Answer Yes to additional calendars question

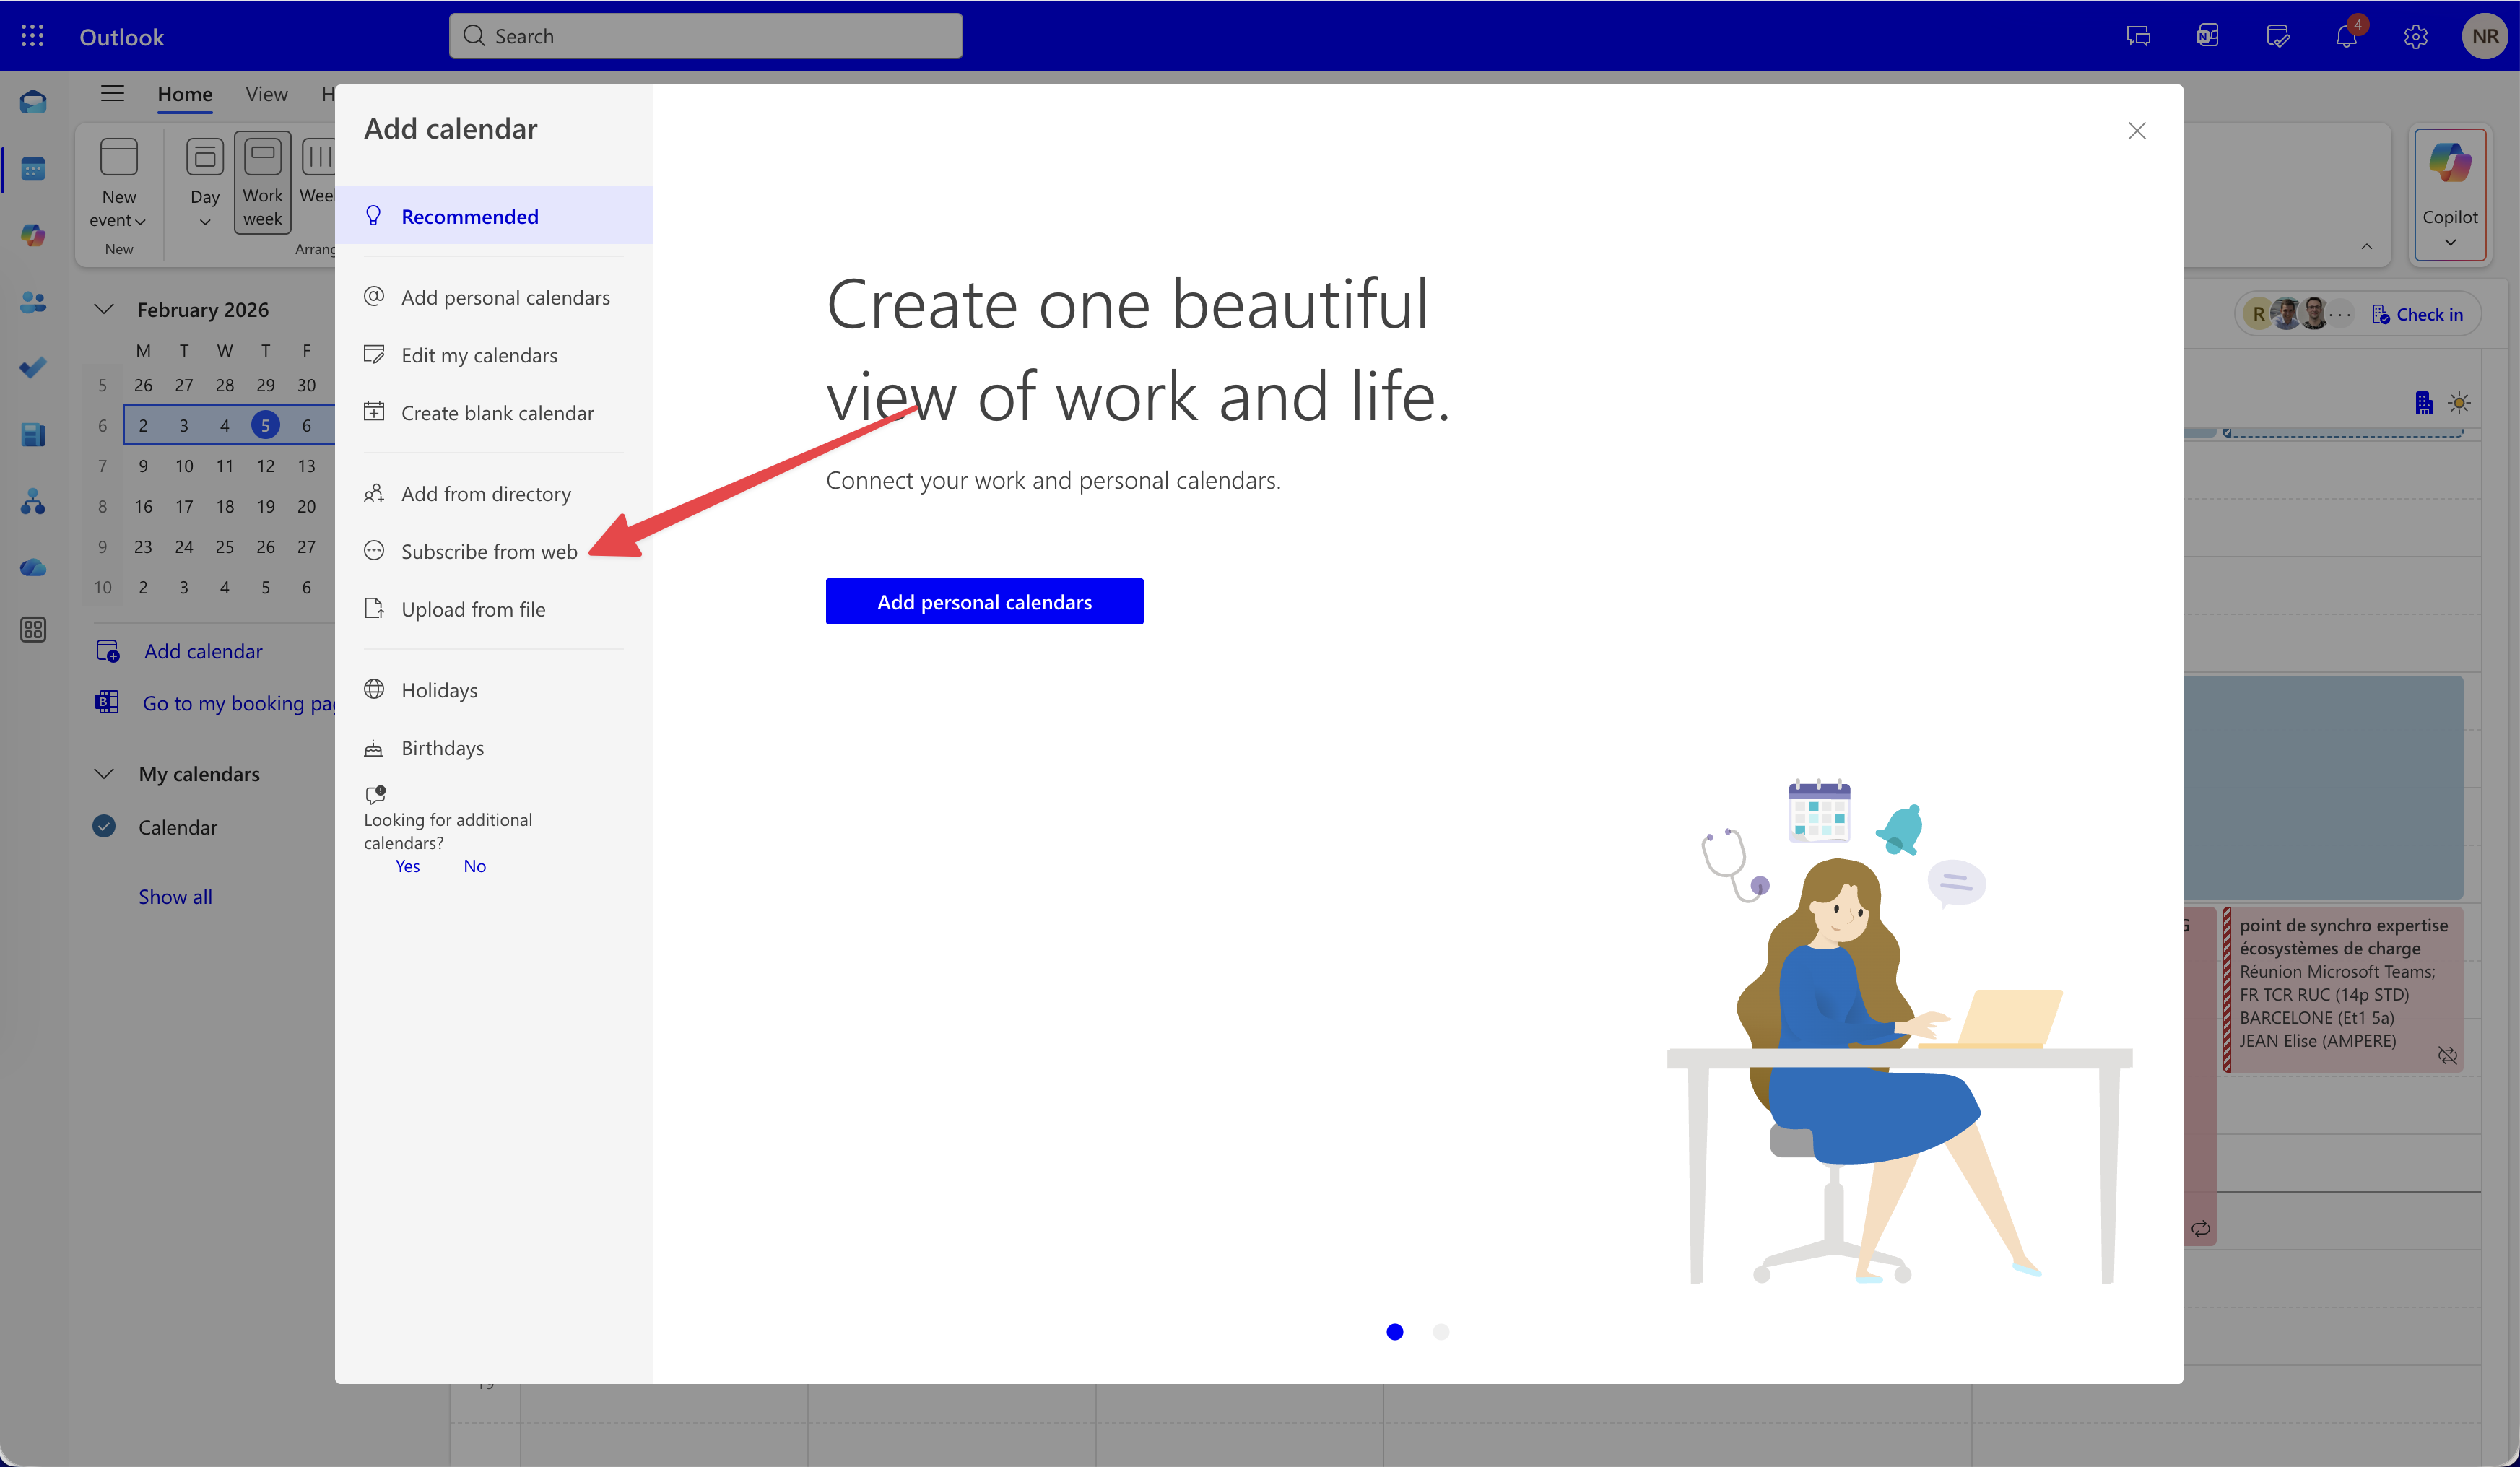[407, 866]
